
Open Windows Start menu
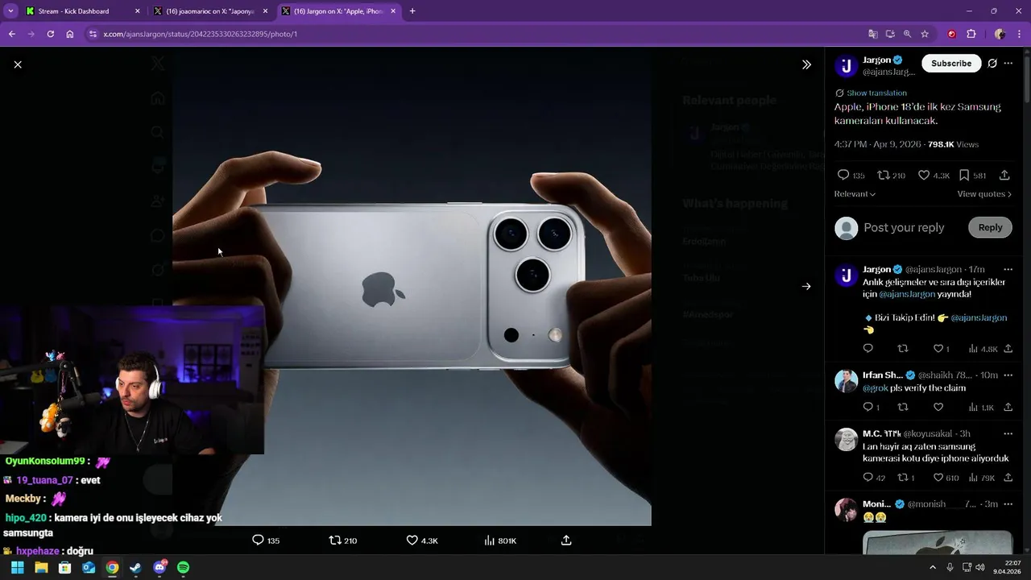[x=17, y=567]
